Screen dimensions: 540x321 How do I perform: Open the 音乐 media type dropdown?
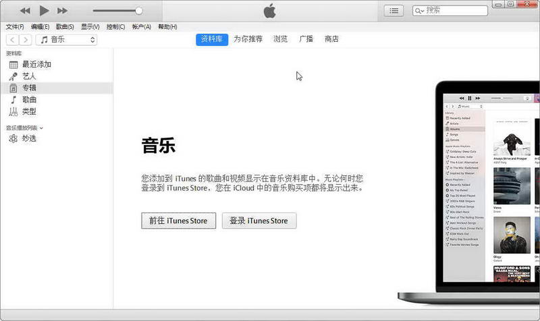pyautogui.click(x=66, y=40)
